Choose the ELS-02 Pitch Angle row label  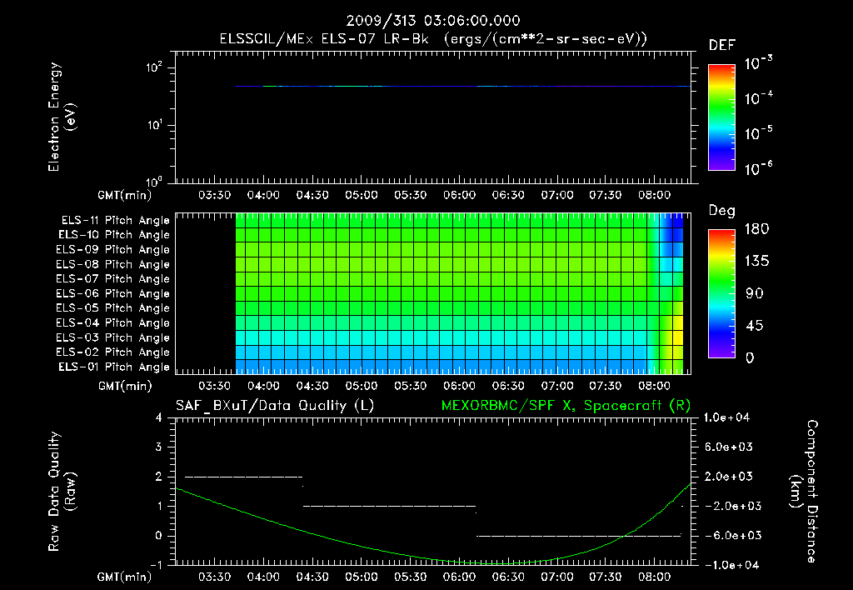click(x=113, y=352)
